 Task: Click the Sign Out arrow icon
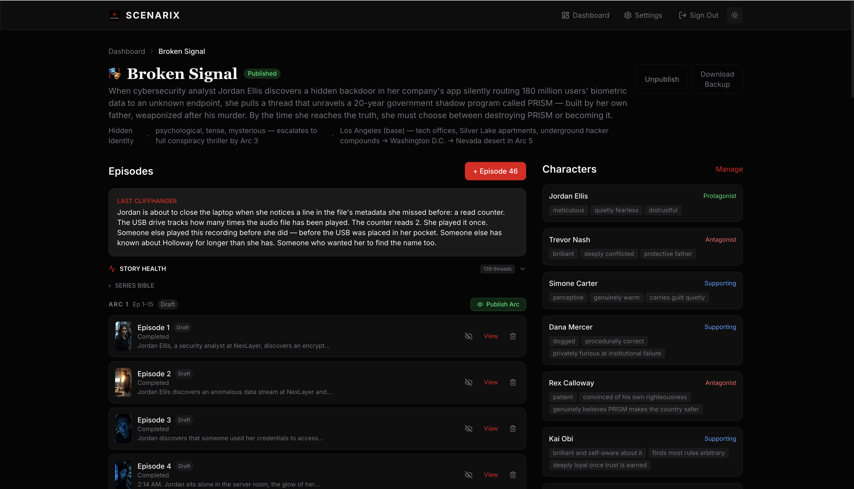[682, 15]
